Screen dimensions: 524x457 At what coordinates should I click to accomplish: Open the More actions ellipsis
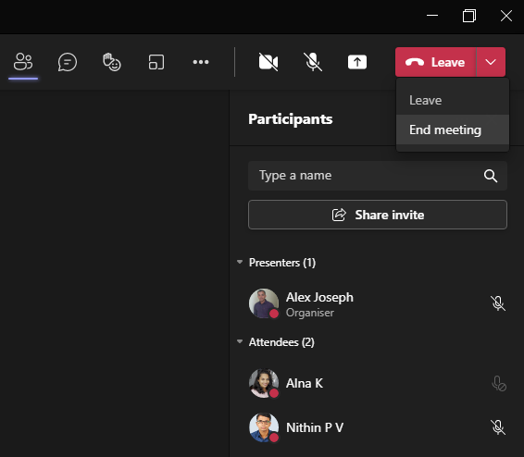201,62
